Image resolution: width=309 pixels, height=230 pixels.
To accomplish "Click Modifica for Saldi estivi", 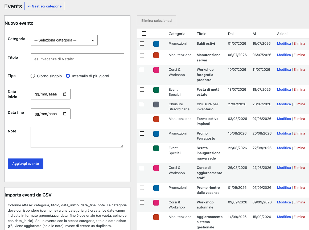I will tap(284, 44).
